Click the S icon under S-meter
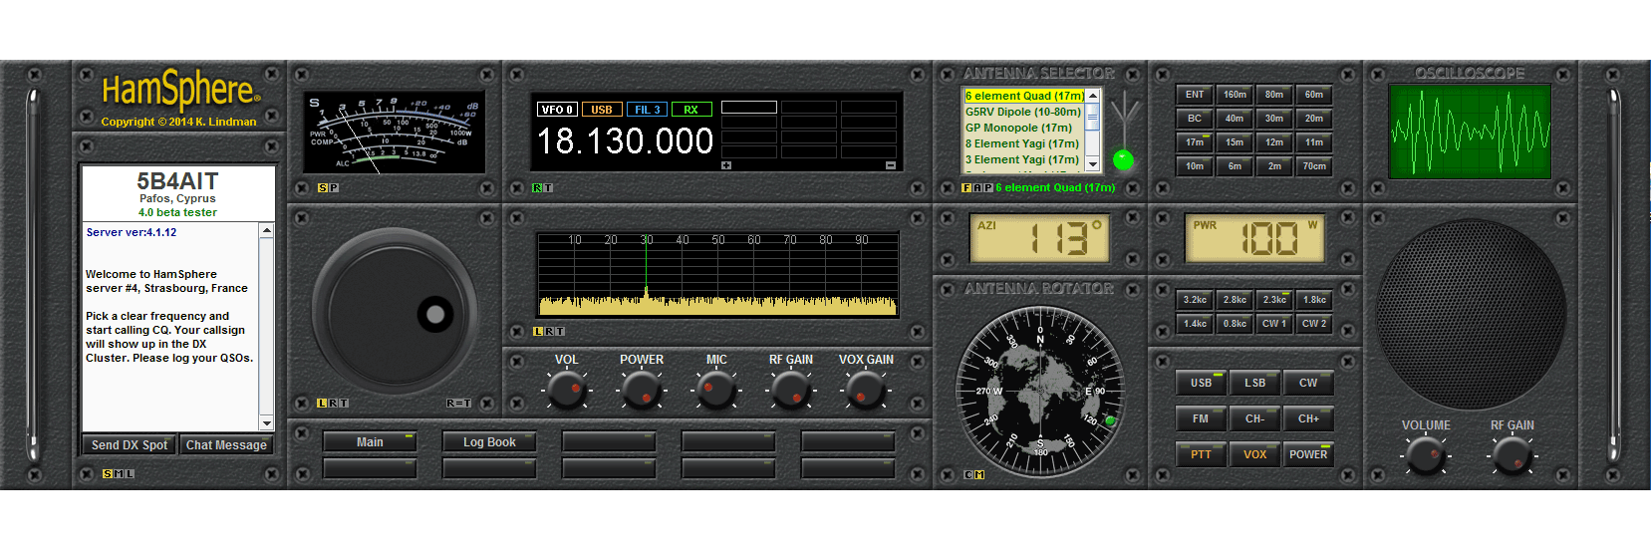This screenshot has height=550, width=1651. [323, 187]
